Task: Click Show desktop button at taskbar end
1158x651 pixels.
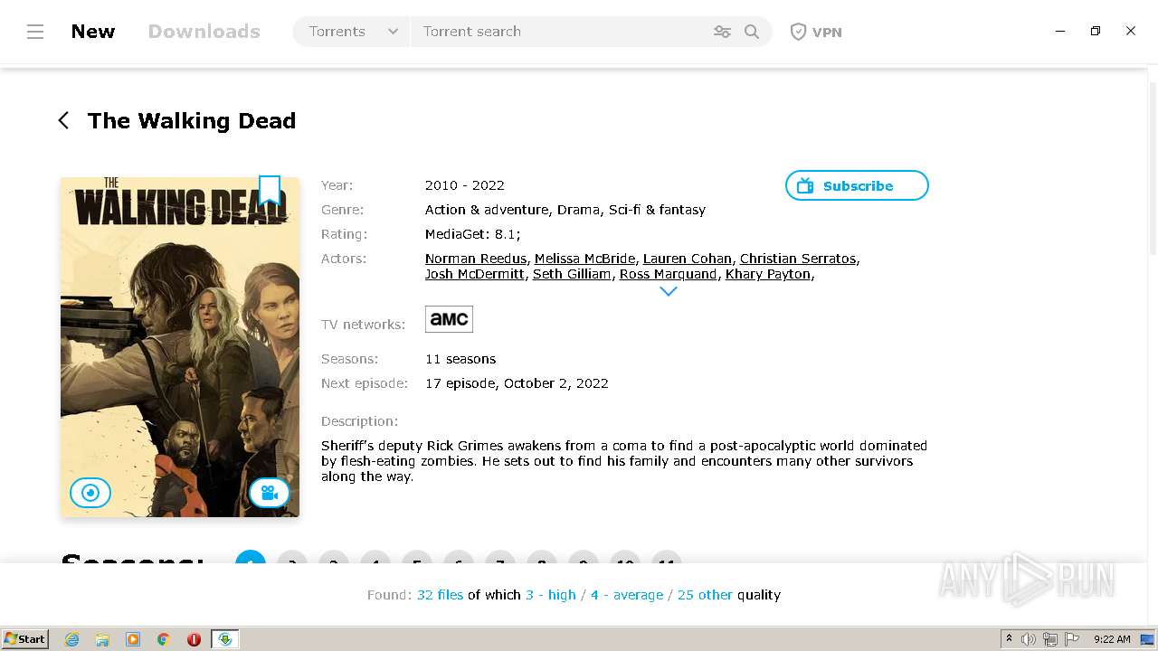Action: tap(1149, 639)
